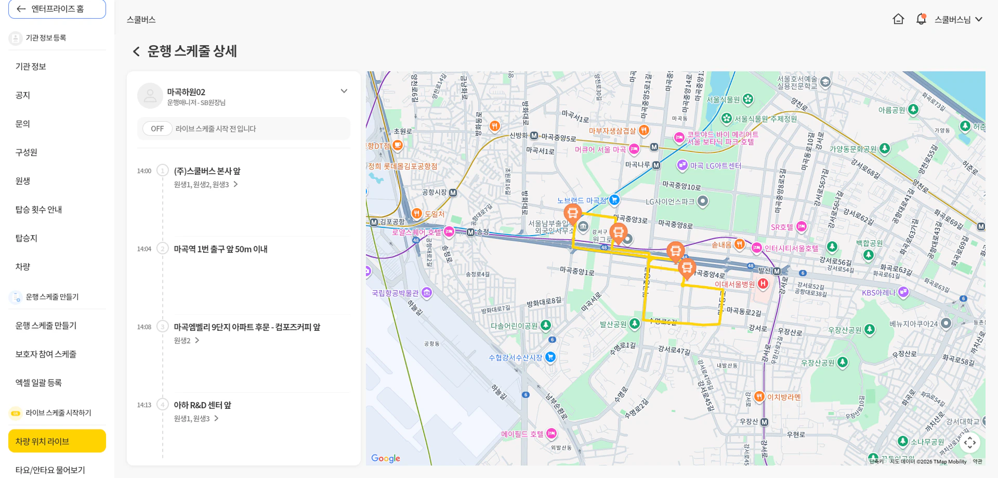Screen dimensions: 998x478
Task: Expand the 마곡하원02 schedule card chevron
Action: point(344,91)
